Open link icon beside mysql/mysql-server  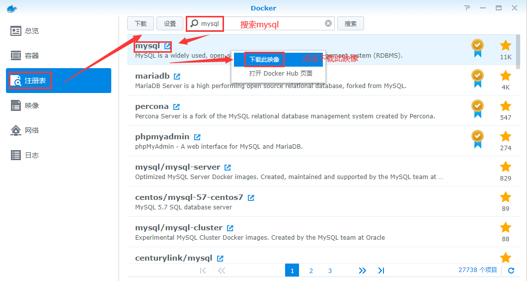227,168
